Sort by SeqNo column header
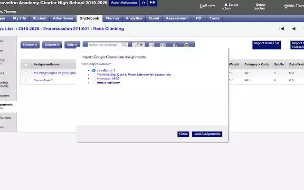304x190 pixels. pyautogui.click(x=279, y=65)
